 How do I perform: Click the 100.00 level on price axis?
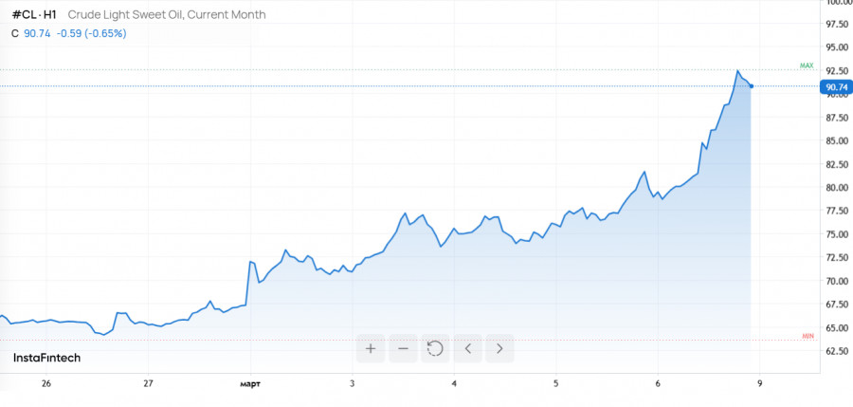coord(838,4)
